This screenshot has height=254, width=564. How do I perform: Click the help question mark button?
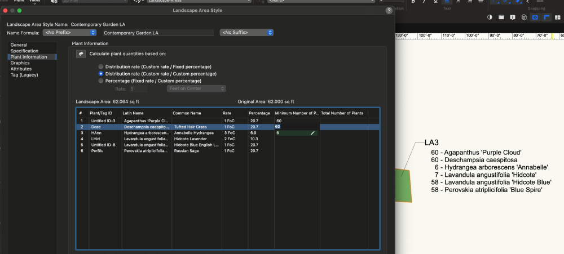point(389,11)
